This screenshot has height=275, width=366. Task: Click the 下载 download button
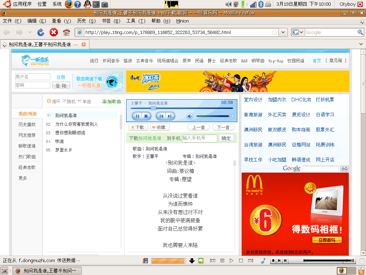(138, 127)
